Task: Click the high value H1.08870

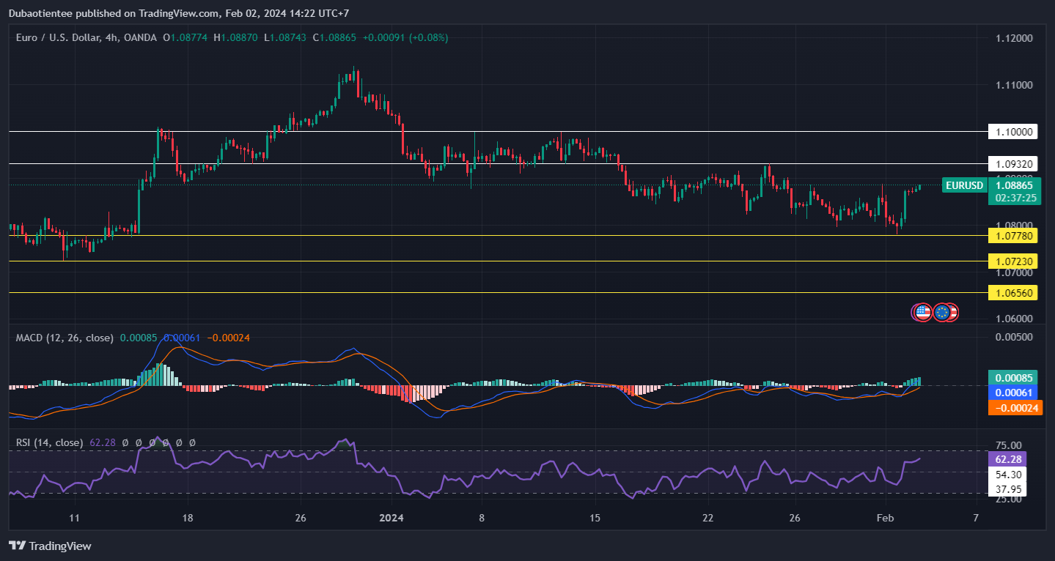Action: pos(235,37)
